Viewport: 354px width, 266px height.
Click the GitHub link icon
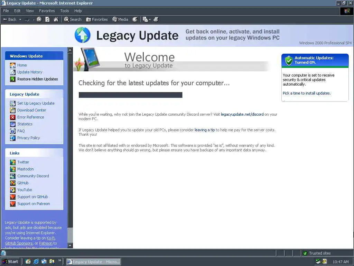click(x=13, y=183)
